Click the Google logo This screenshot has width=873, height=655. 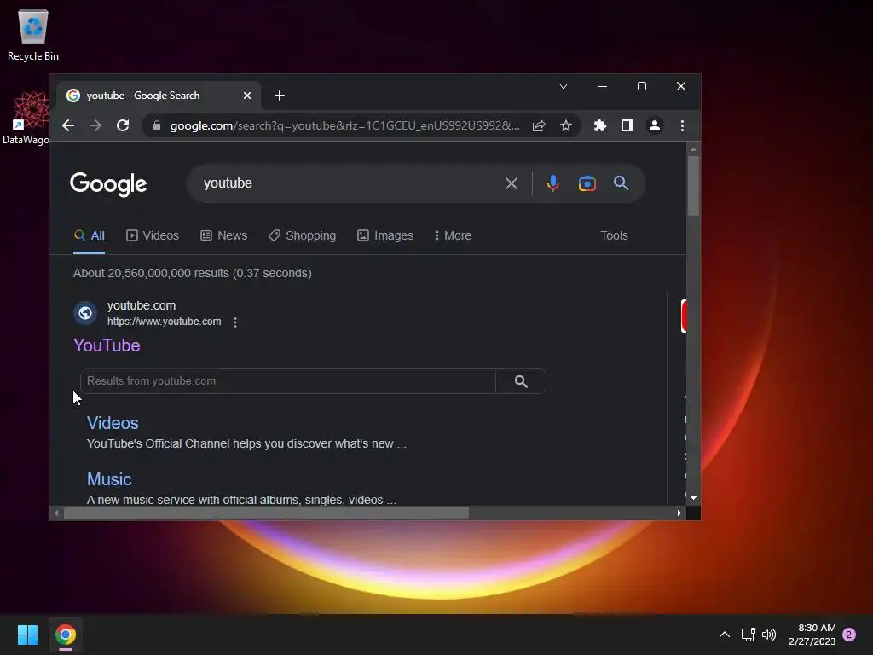click(x=108, y=184)
